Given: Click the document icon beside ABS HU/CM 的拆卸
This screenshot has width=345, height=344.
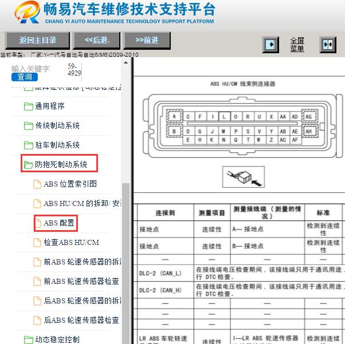Looking at the screenshot, I should tap(37, 204).
